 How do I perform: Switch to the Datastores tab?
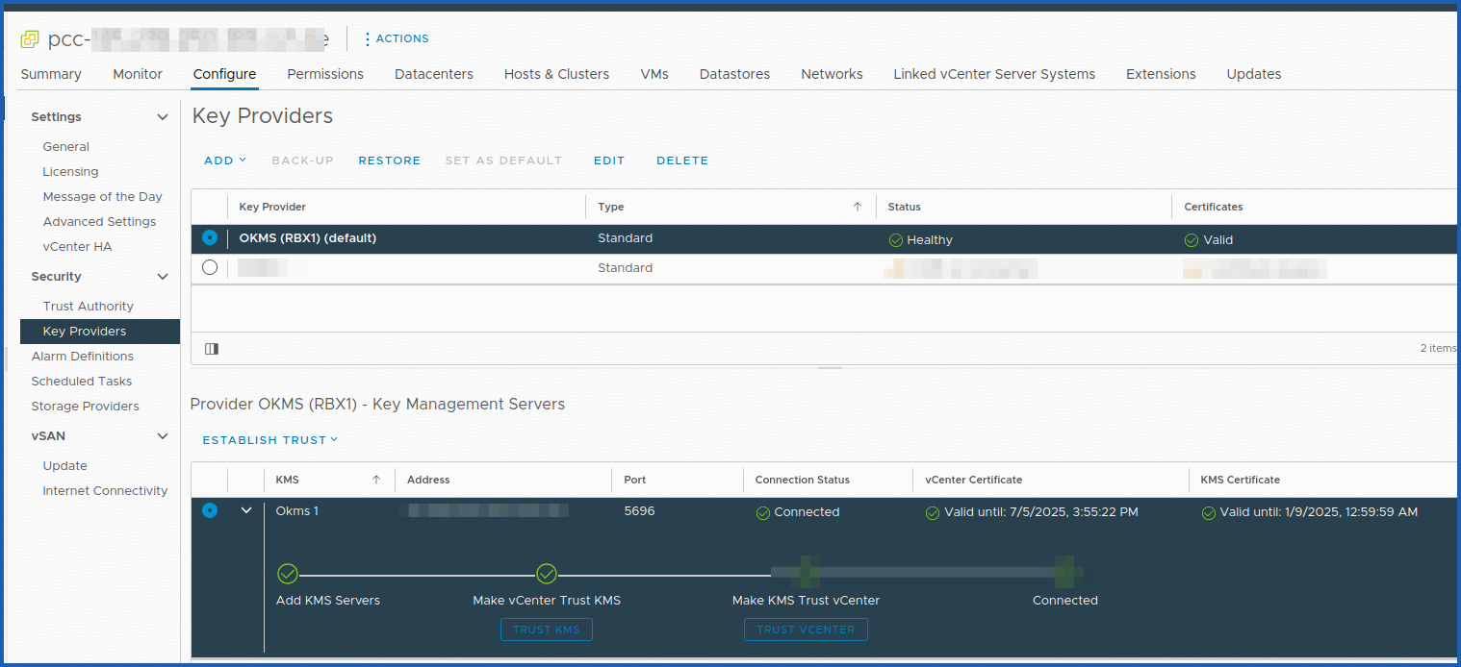coord(734,74)
